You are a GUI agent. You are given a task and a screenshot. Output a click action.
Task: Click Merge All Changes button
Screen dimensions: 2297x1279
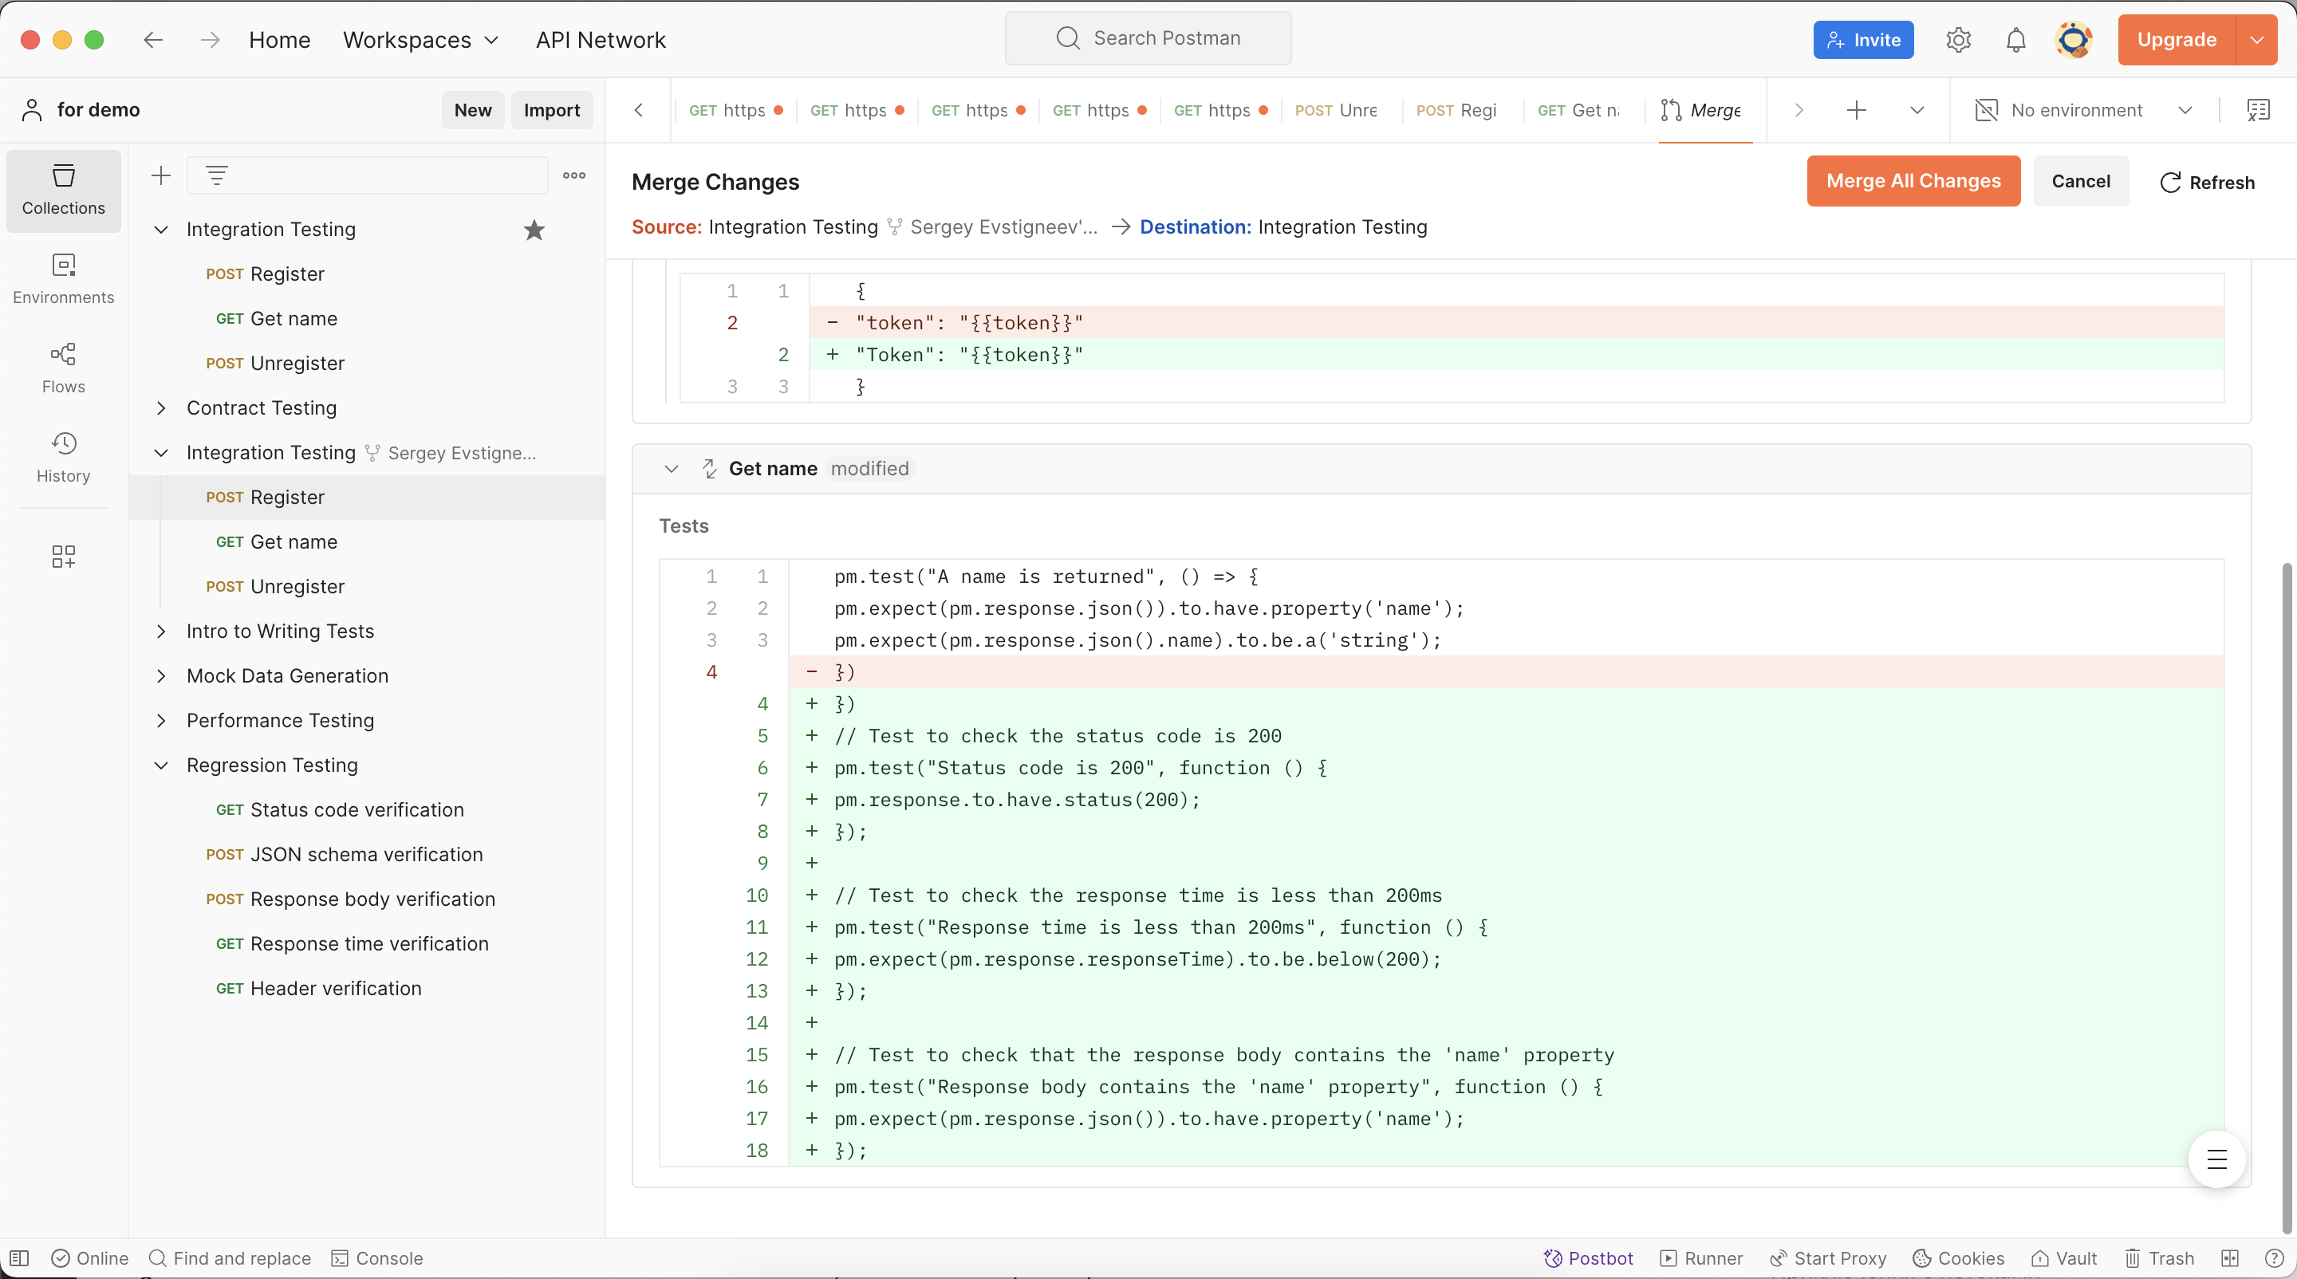[x=1913, y=181]
